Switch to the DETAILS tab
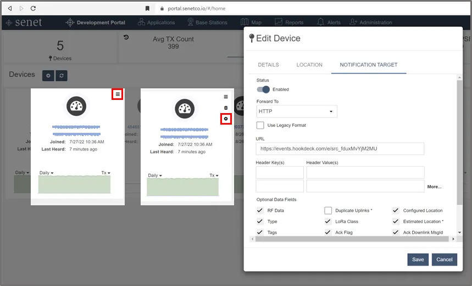This screenshot has width=472, height=286. 269,65
